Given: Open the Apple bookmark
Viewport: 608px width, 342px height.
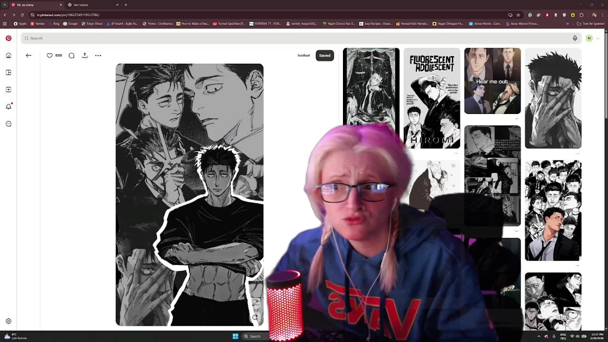Looking at the screenshot, I should point(20,24).
